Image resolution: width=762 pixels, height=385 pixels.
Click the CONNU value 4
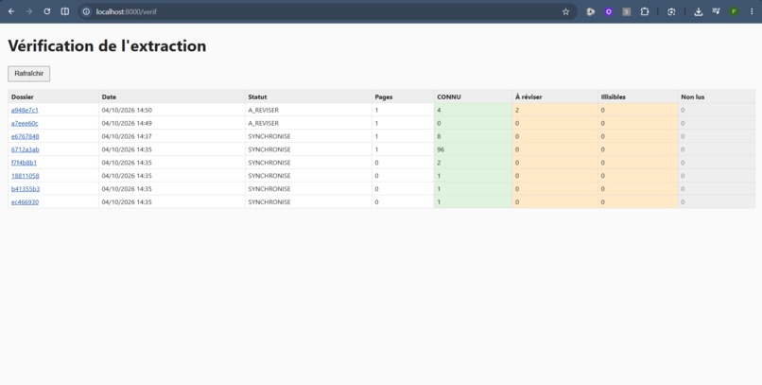click(x=439, y=111)
